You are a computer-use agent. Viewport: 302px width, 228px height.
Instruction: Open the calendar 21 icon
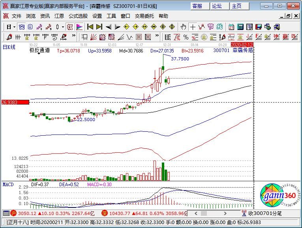click(231, 27)
